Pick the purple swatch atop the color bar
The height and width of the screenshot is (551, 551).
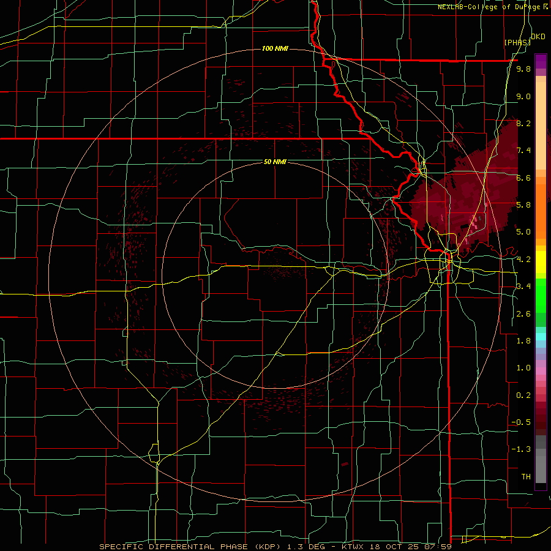click(541, 61)
